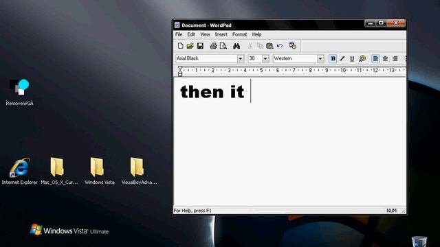Select the Recycle Bin on desktop

(419, 242)
